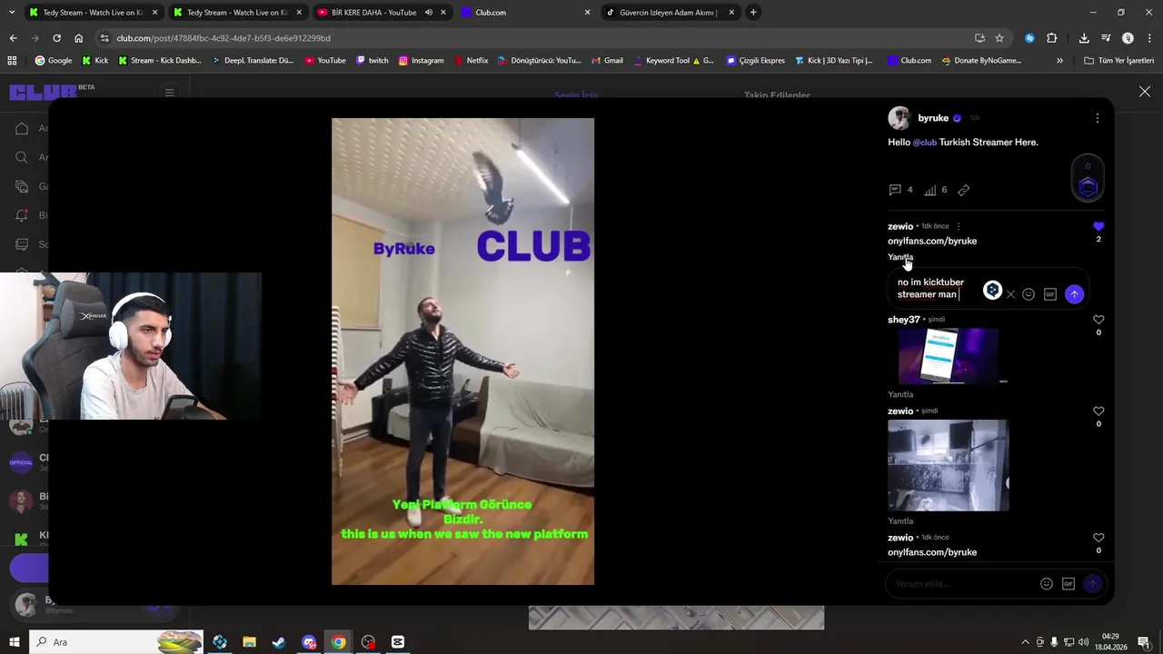1163x654 pixels.
Task: Go back with the browser back arrow
Action: [13, 38]
